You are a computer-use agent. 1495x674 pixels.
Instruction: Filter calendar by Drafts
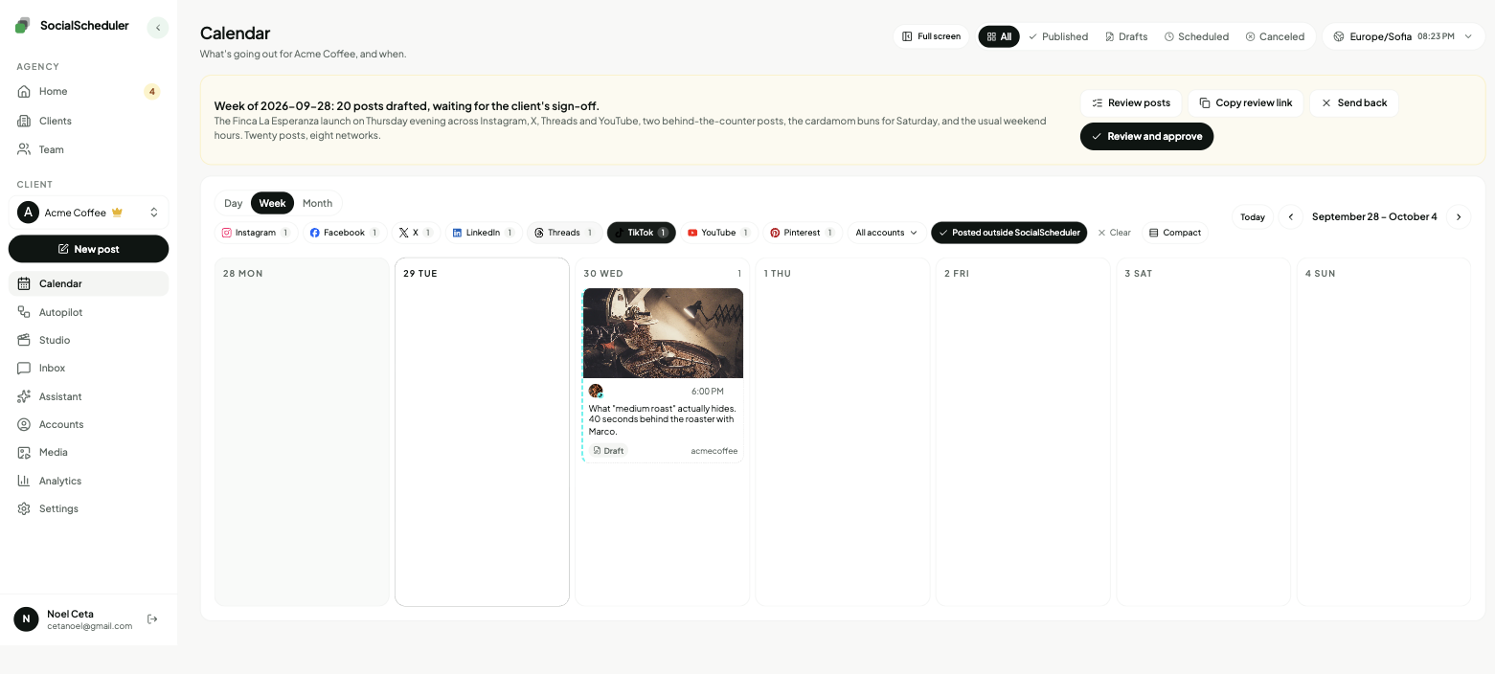(x=1126, y=36)
